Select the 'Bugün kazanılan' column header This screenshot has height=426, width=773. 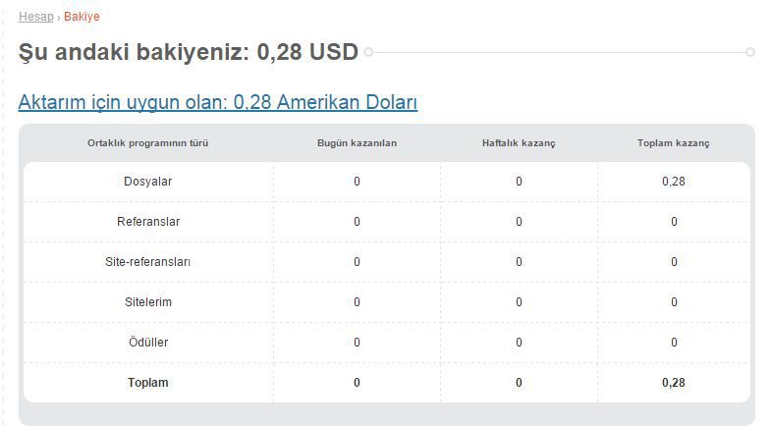pyautogui.click(x=357, y=143)
